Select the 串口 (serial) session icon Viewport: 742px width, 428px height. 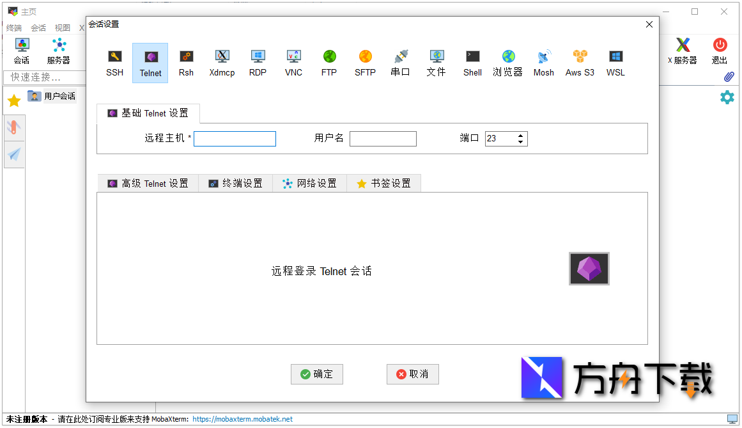[x=400, y=63]
